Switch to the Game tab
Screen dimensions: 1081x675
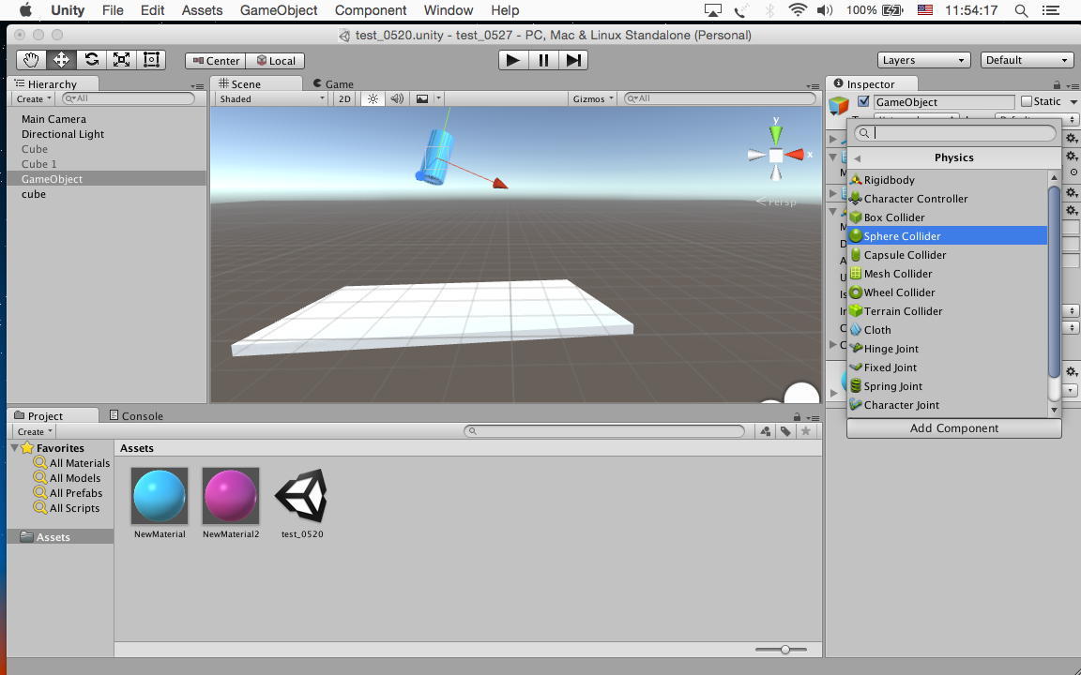[333, 84]
